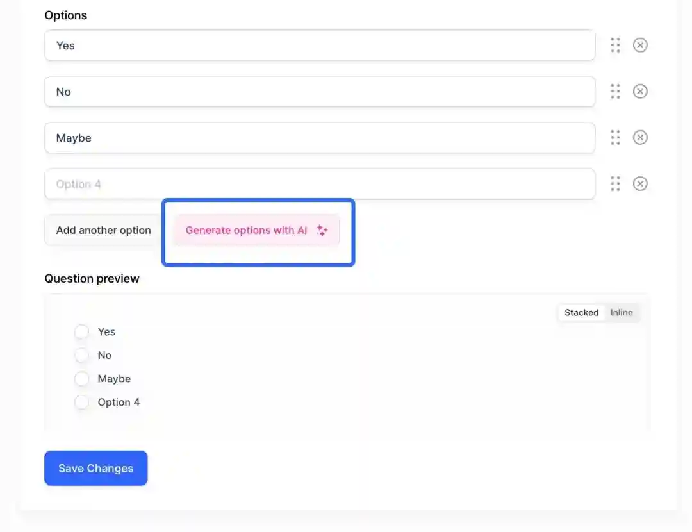Remove the Maybe option with X icon
Screen dimensions: 692x532
tap(640, 138)
